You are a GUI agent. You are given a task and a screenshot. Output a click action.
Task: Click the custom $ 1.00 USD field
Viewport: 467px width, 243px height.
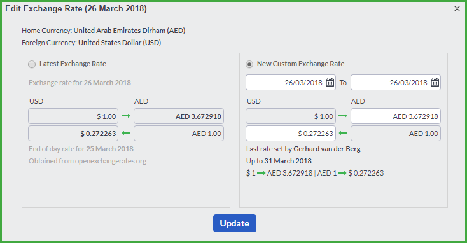(291, 116)
